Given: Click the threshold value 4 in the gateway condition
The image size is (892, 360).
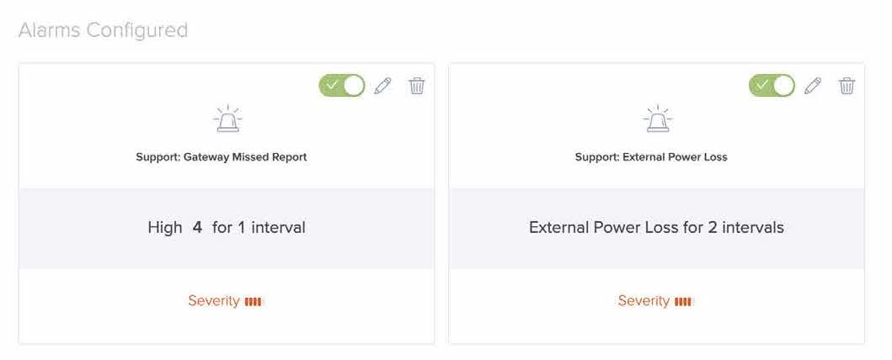Looking at the screenshot, I should point(197,228).
